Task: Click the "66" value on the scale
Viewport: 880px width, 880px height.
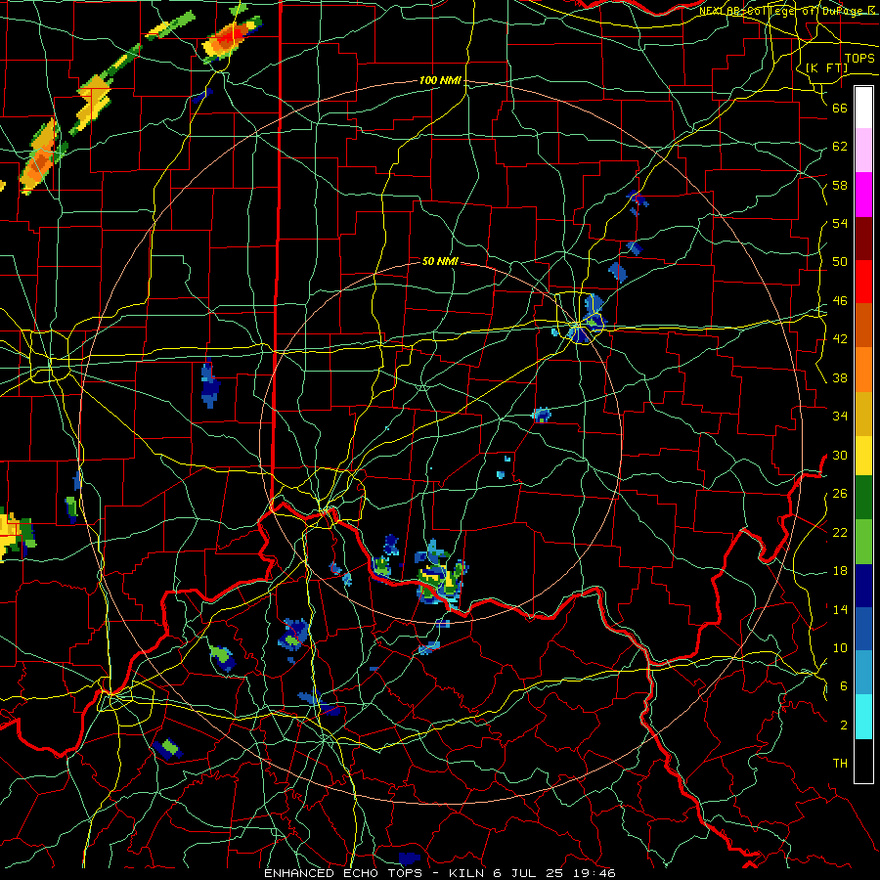Action: coord(840,108)
